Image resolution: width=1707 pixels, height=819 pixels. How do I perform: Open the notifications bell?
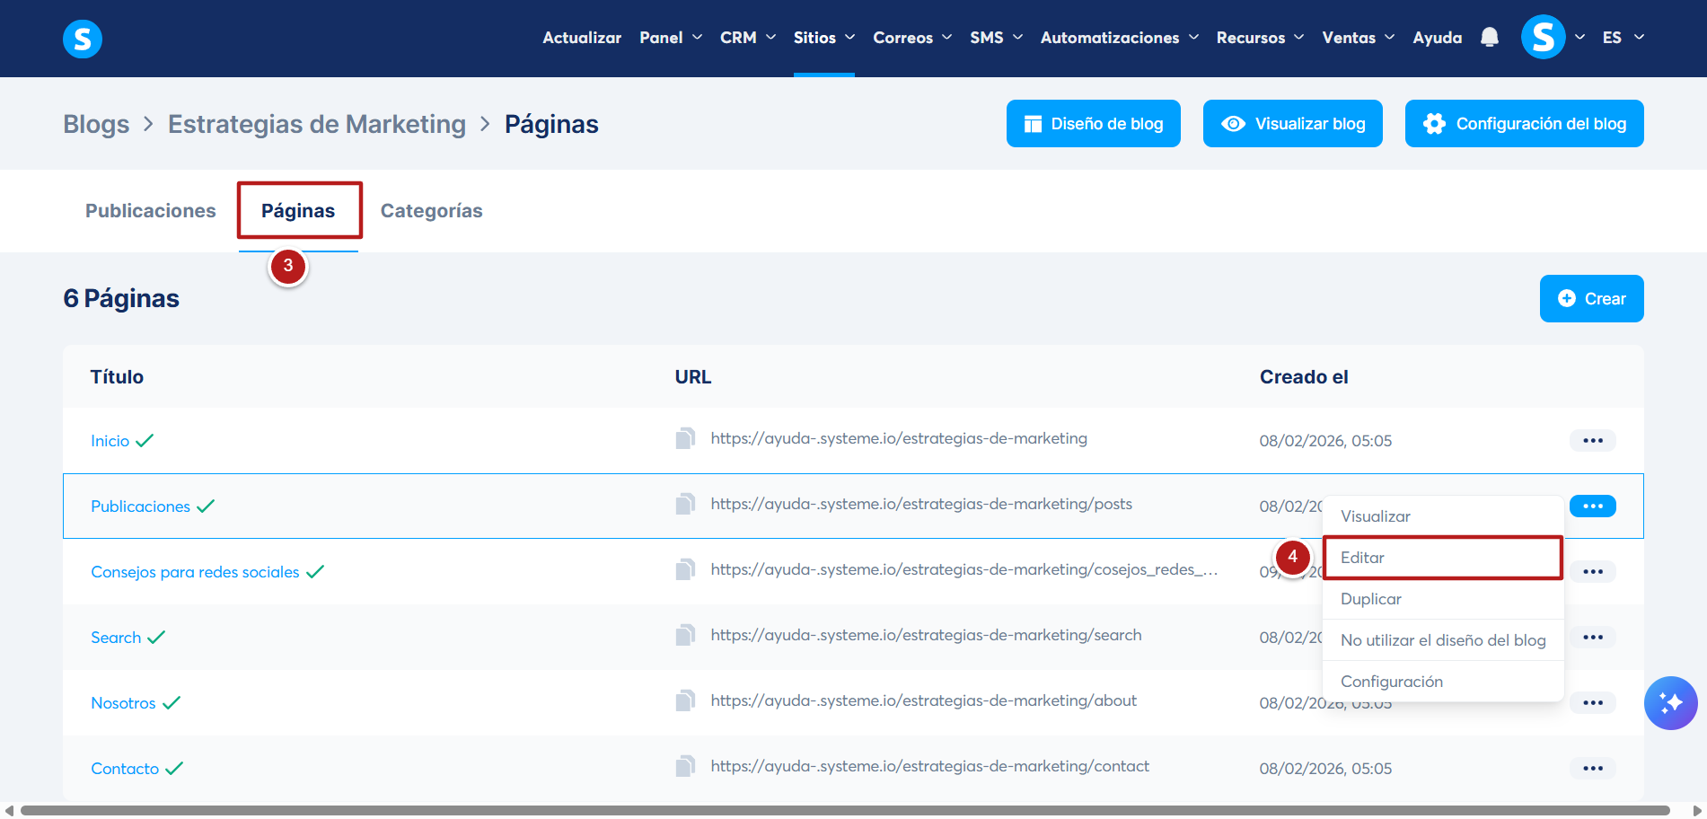1490,37
